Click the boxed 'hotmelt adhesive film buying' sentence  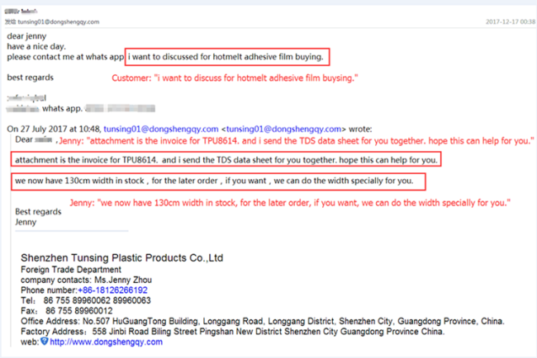229,57
